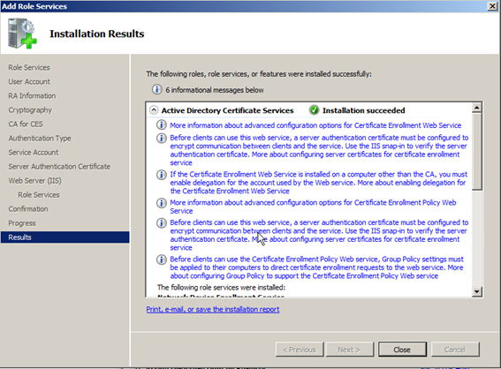
Task: Close the Add Role Services window with X
Action: 492,6
